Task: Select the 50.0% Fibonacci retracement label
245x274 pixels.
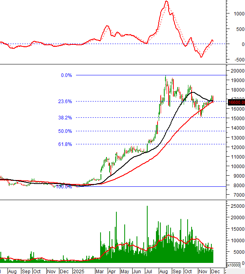Action: (x=65, y=131)
